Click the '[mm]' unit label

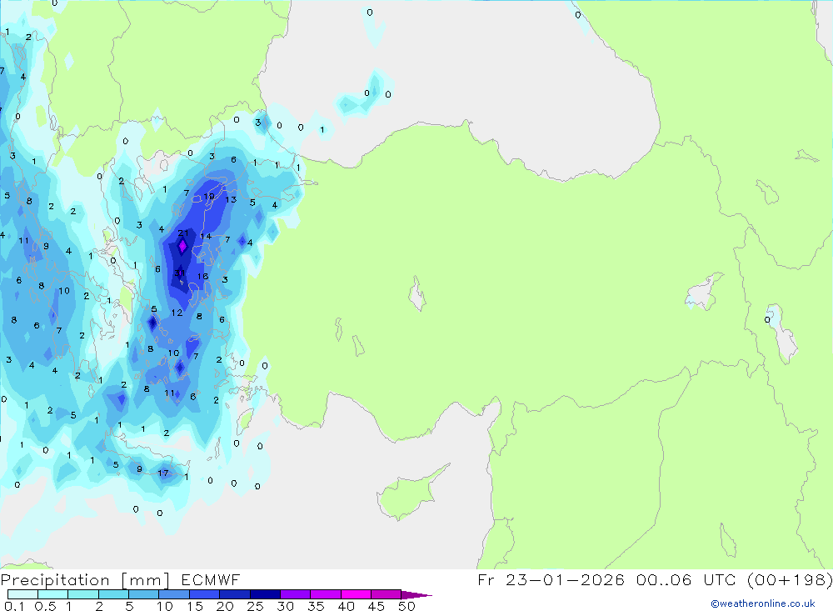(x=146, y=580)
